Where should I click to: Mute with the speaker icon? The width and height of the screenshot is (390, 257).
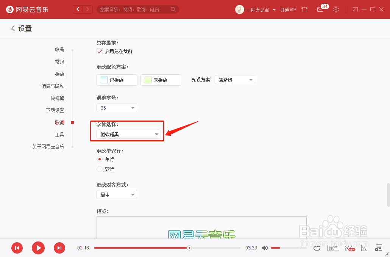[265, 248]
